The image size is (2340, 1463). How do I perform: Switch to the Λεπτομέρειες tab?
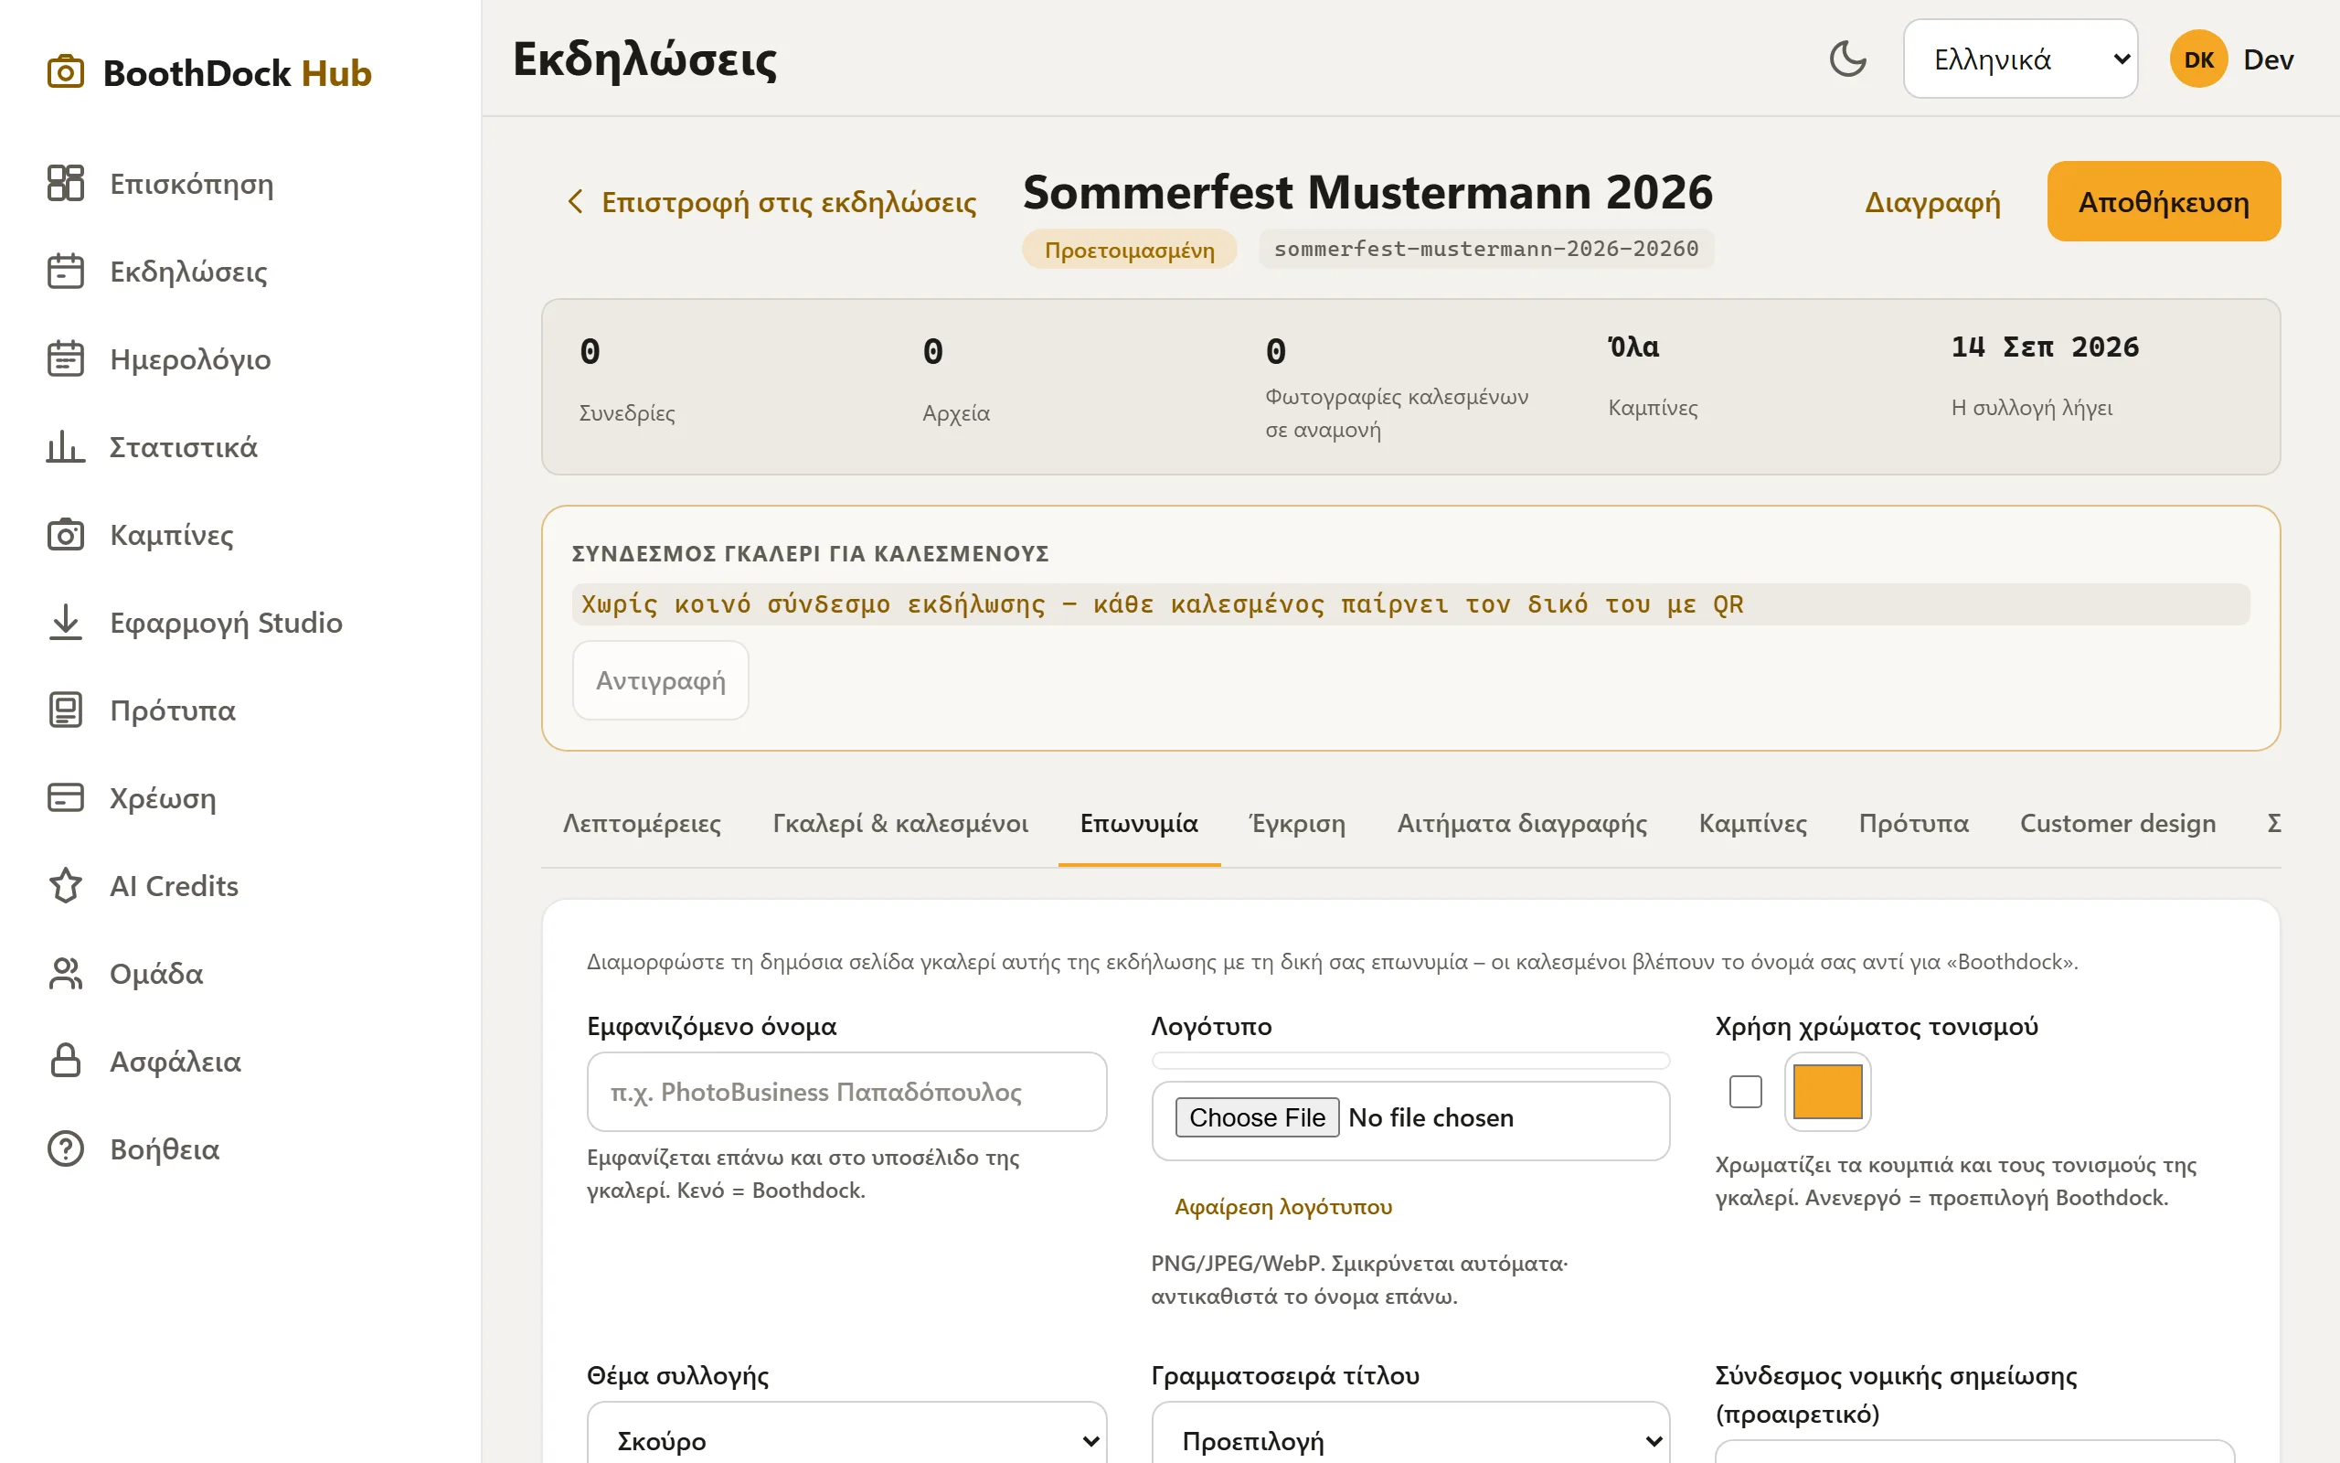[642, 824]
